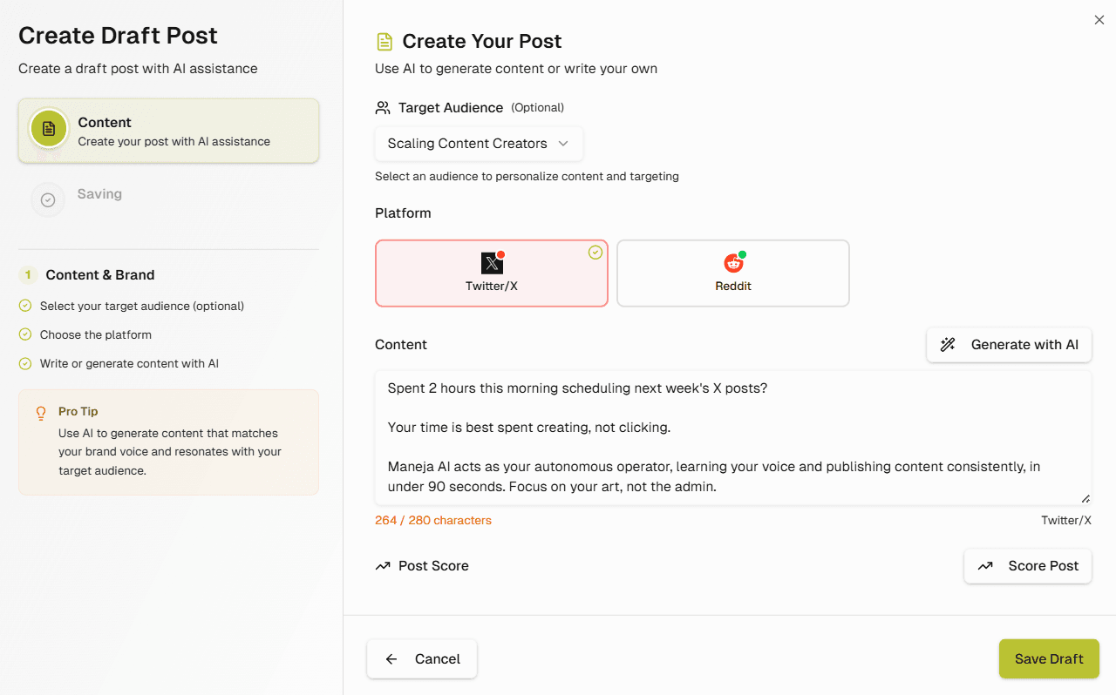
Task: Click the check beside Write or generate content with AI
Action: point(26,363)
